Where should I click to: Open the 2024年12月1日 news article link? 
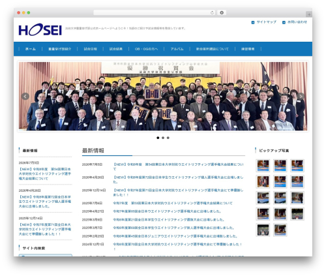(177, 247)
